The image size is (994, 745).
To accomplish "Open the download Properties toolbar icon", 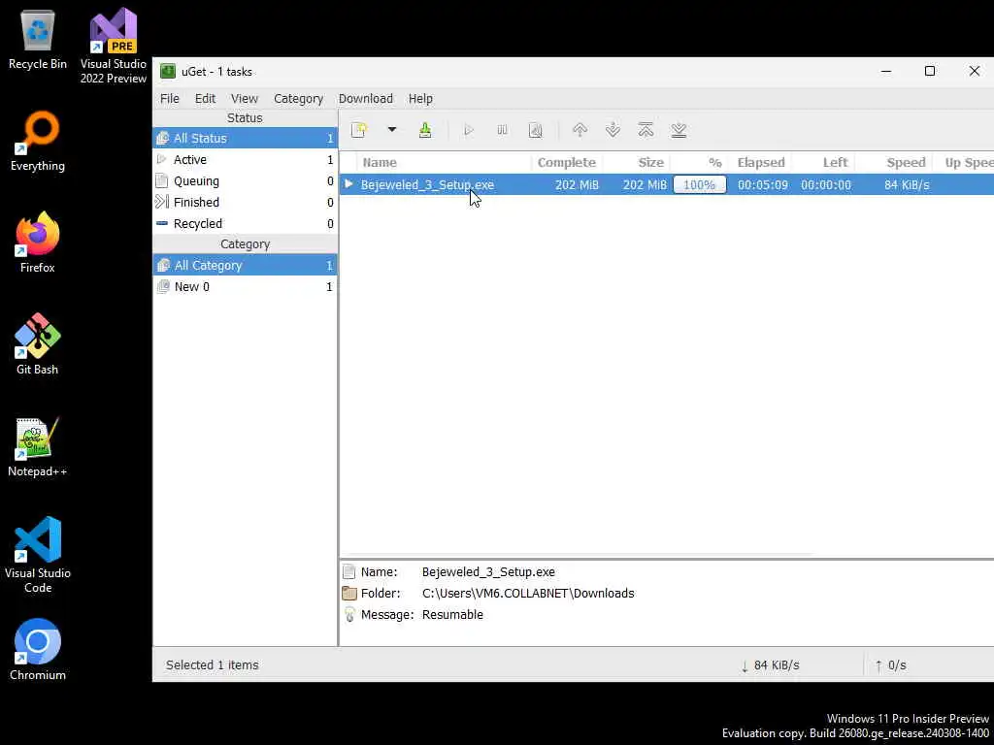I will 536,130.
